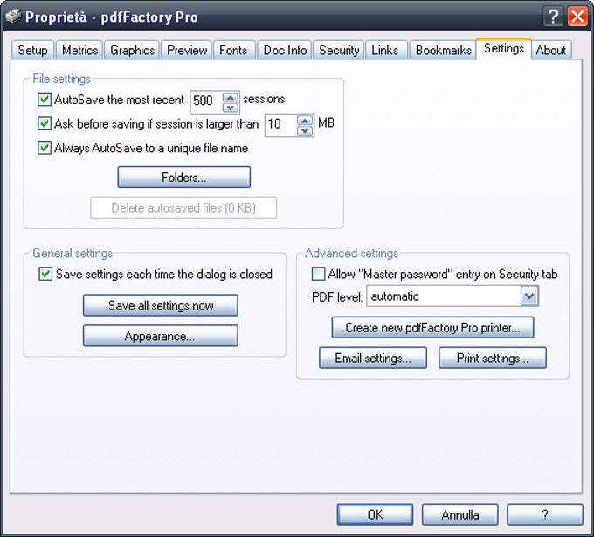The width and height of the screenshot is (594, 537).
Task: Switch to the Doc Info tab
Action: pyautogui.click(x=285, y=50)
